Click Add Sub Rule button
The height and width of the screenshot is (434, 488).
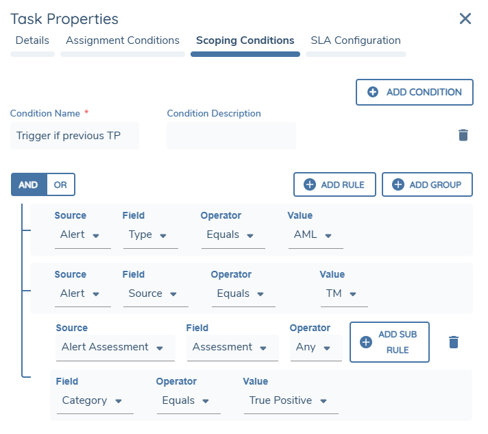[x=389, y=342]
